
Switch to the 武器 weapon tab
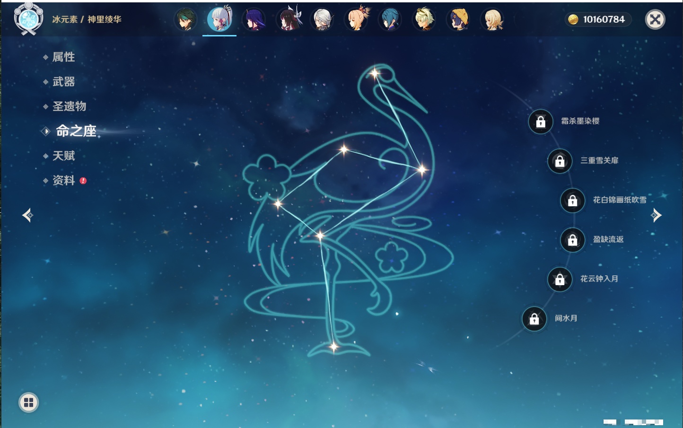point(63,82)
